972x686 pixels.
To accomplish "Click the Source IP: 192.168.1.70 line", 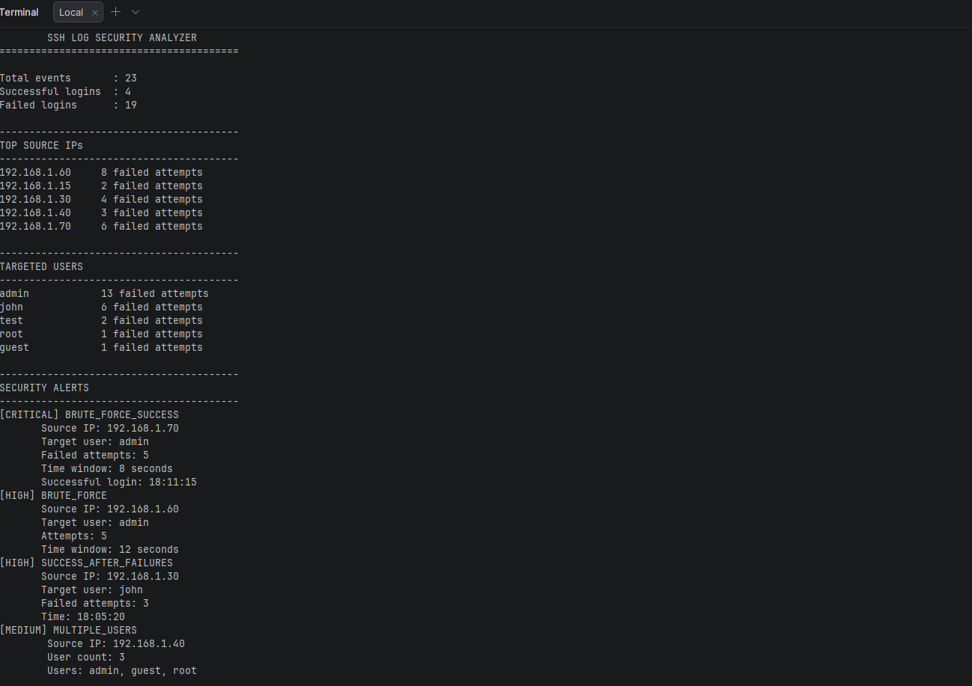I will tap(110, 428).
